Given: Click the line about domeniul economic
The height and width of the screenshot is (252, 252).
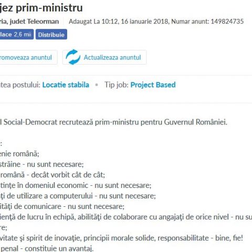Looking at the screenshot, I should [76, 185].
